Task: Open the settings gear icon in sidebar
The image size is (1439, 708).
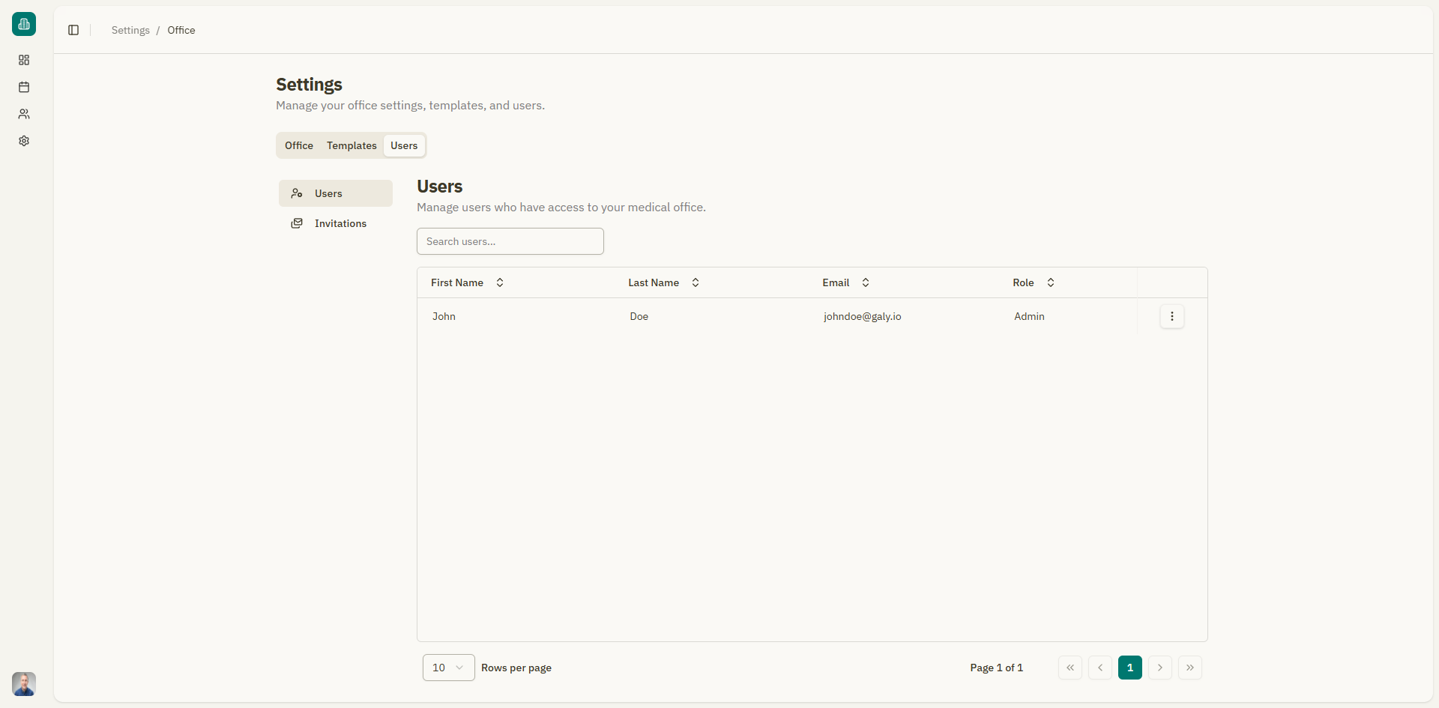Action: click(24, 141)
